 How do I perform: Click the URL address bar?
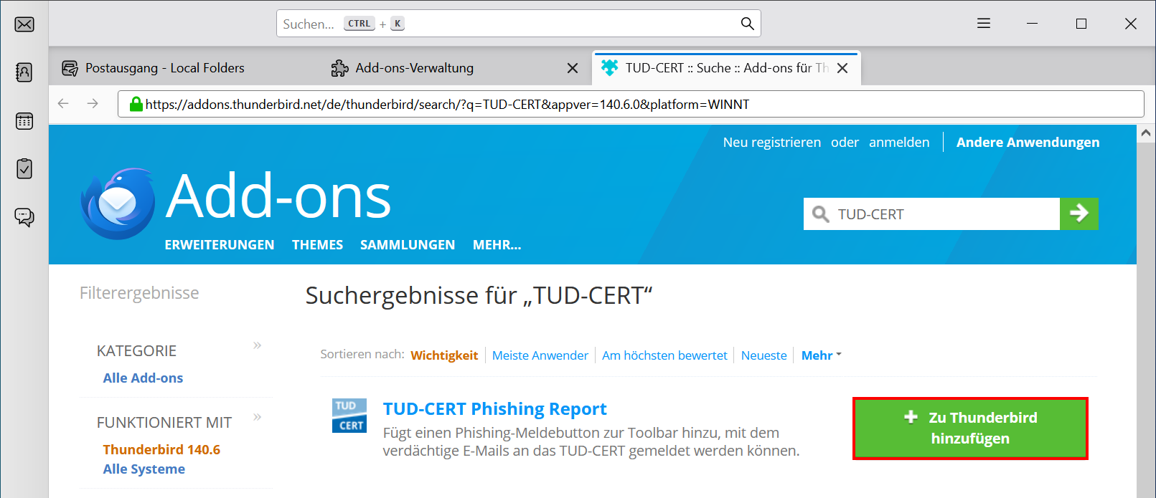coord(631,104)
